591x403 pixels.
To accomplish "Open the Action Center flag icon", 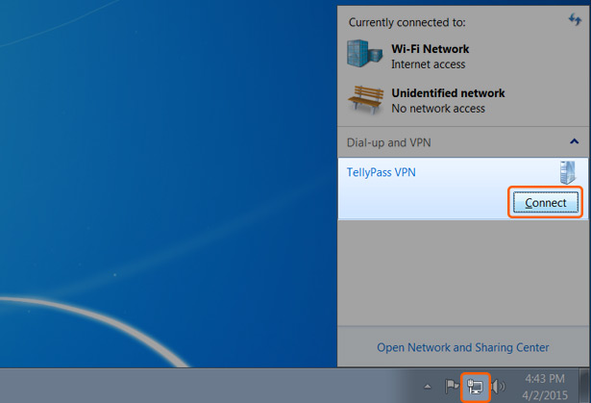I will [x=452, y=386].
